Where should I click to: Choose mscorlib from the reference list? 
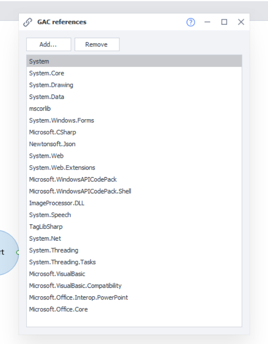click(134, 109)
